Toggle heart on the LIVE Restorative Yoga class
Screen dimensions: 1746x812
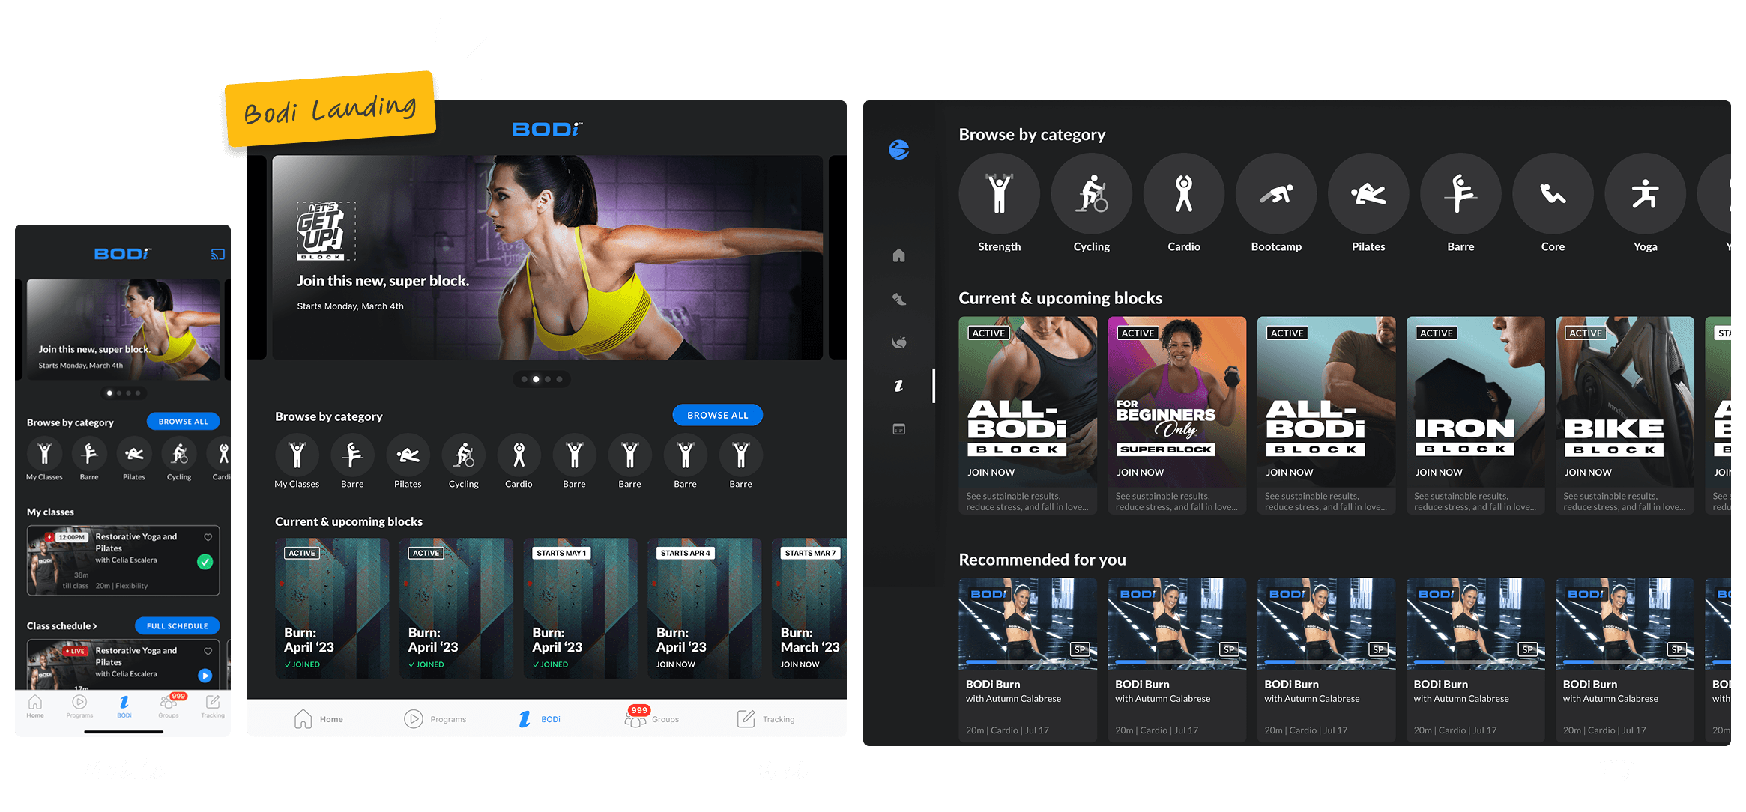click(x=208, y=651)
